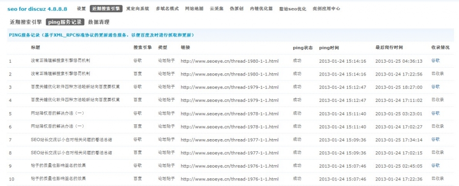The width and height of the screenshot is (459, 186).
Task: Click crawl time 2013-01-24 17:11:02
Action: pos(399,100)
